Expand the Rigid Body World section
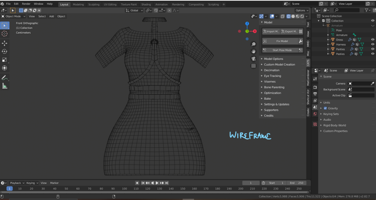The width and height of the screenshot is (376, 200). click(x=334, y=125)
